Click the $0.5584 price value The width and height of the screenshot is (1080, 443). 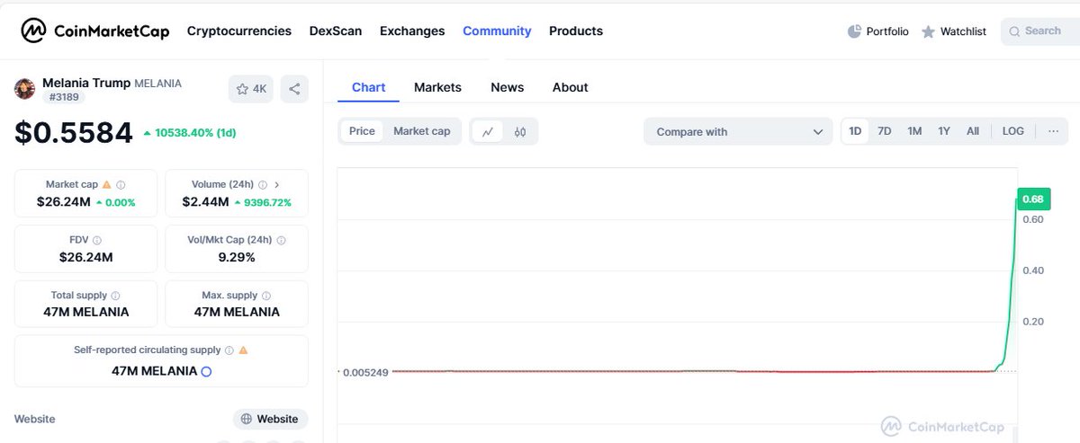74,133
